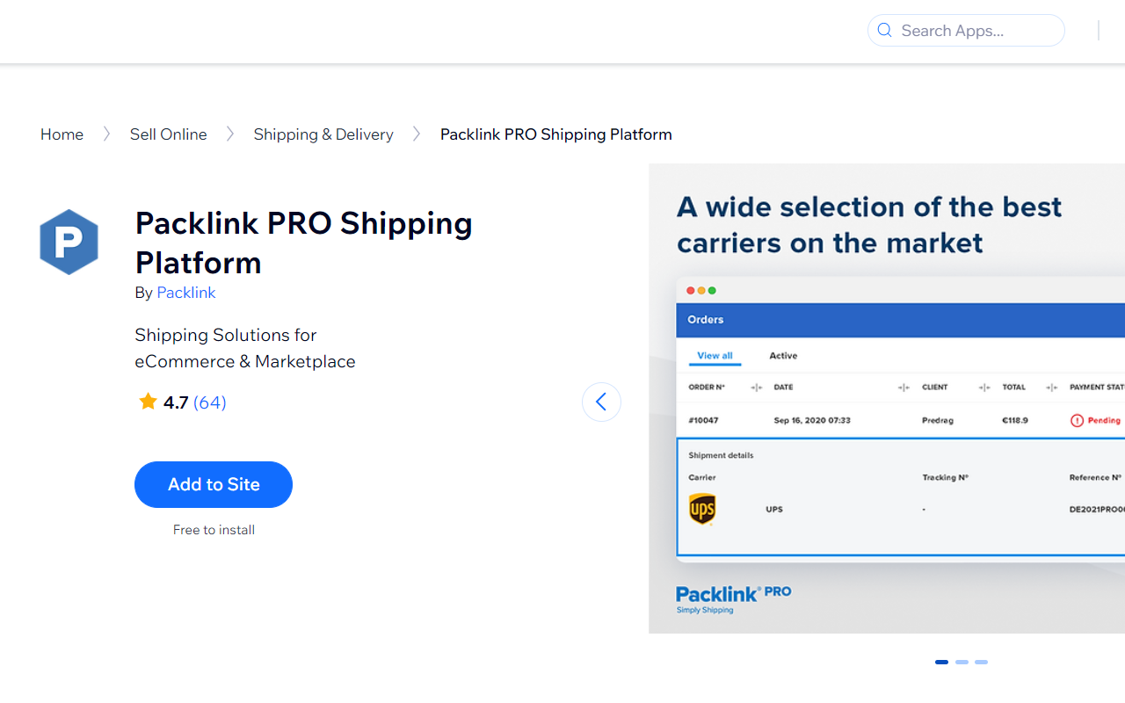
Task: Click the green window dot in the mock browser
Action: [711, 290]
